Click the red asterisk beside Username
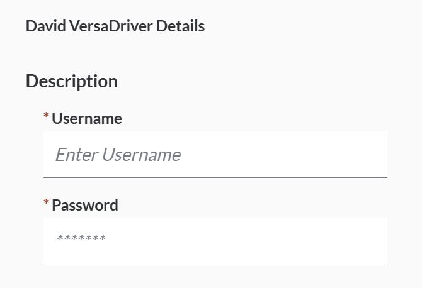 46,116
